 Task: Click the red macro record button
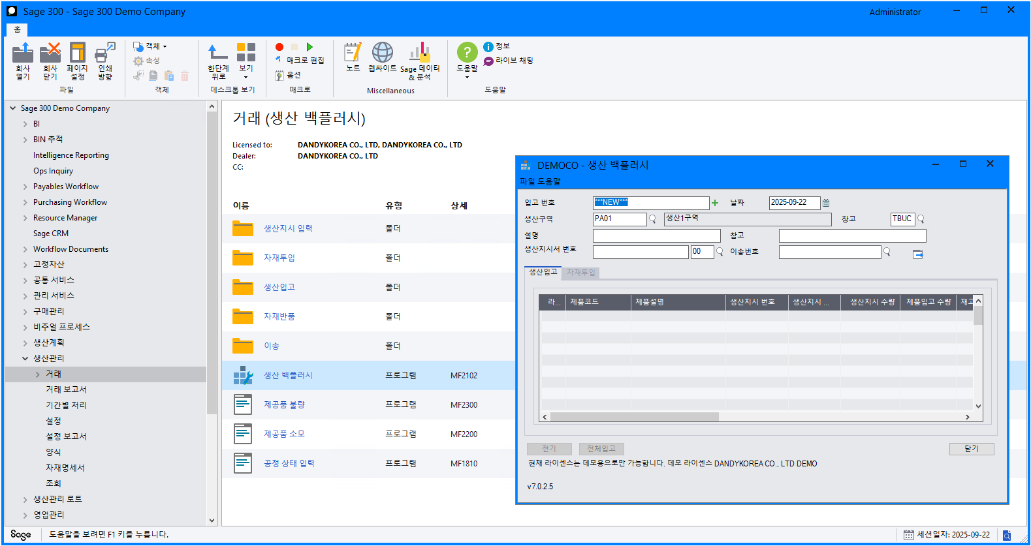[279, 47]
